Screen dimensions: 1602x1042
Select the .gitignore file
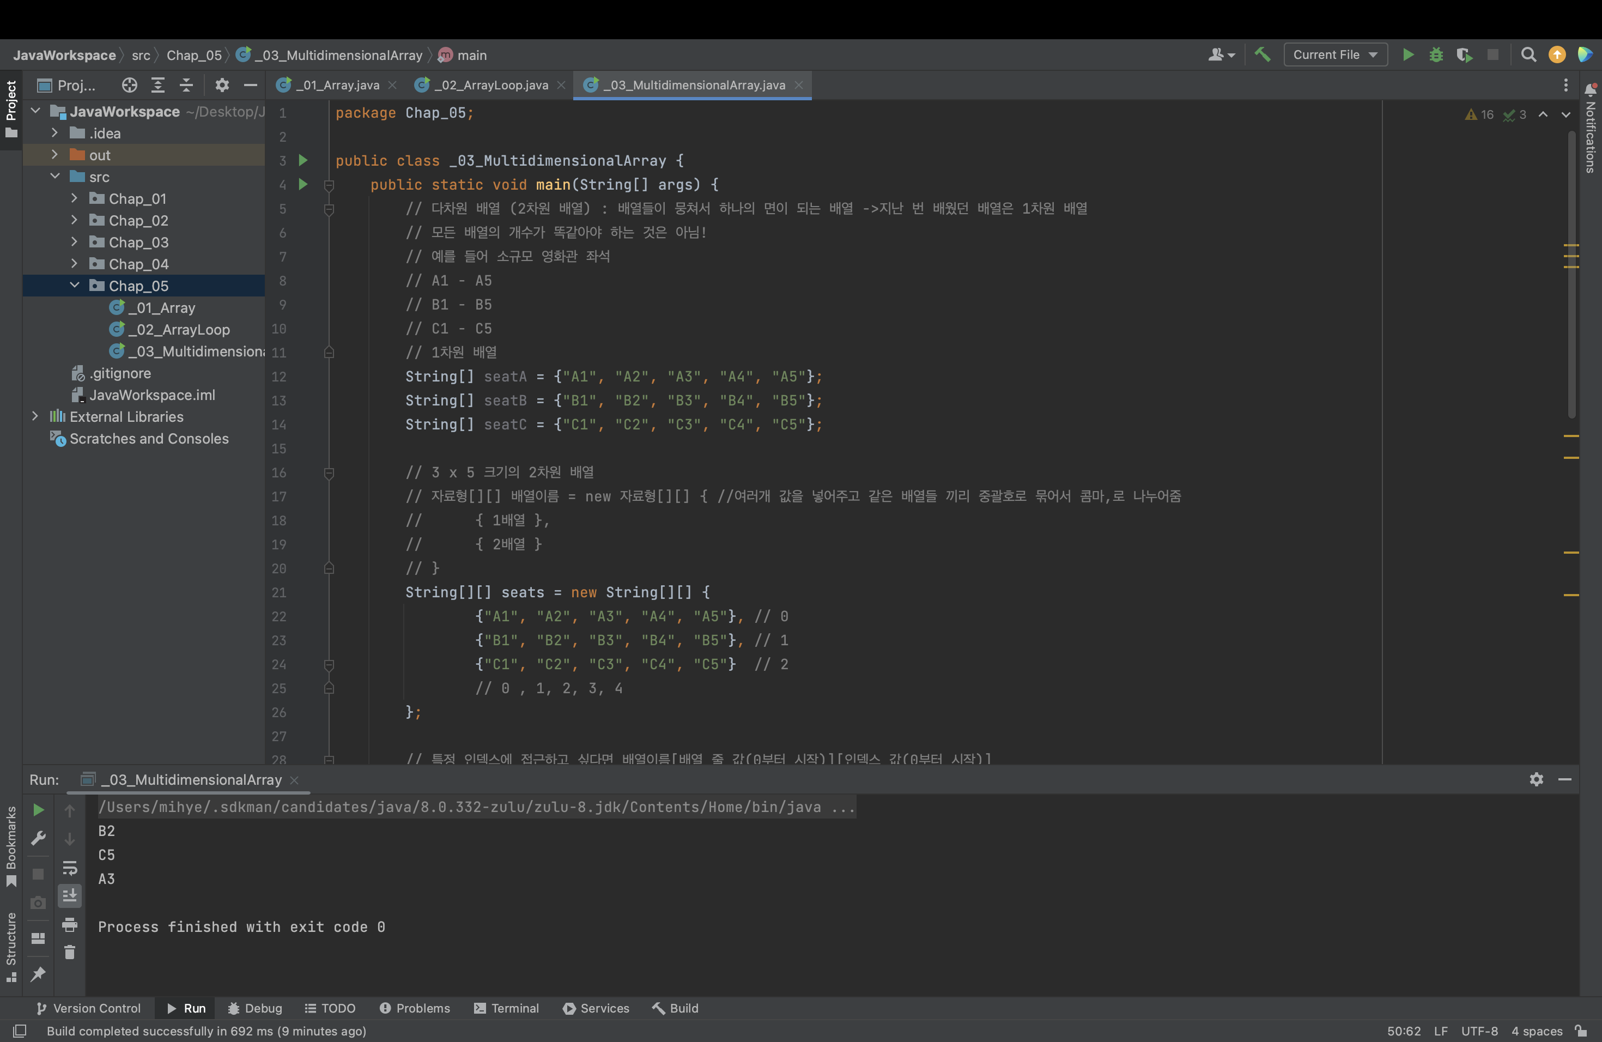click(x=120, y=373)
